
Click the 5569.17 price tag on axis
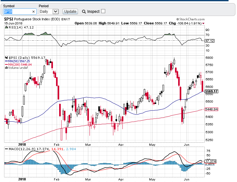coord(211,91)
